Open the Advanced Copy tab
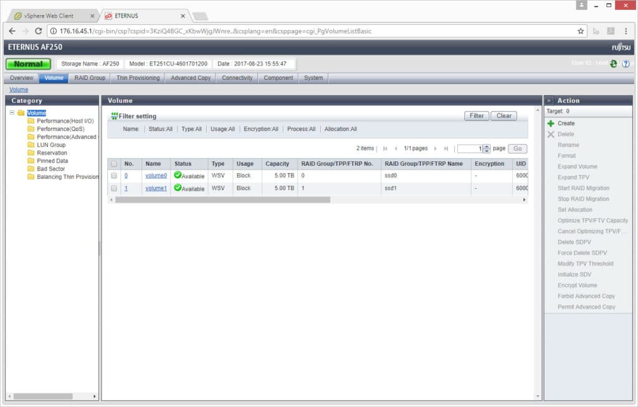 point(191,78)
